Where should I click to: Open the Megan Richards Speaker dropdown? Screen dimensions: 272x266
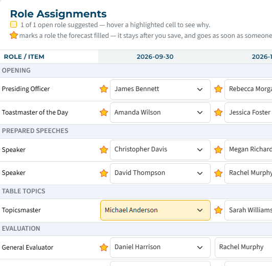[x=248, y=150]
